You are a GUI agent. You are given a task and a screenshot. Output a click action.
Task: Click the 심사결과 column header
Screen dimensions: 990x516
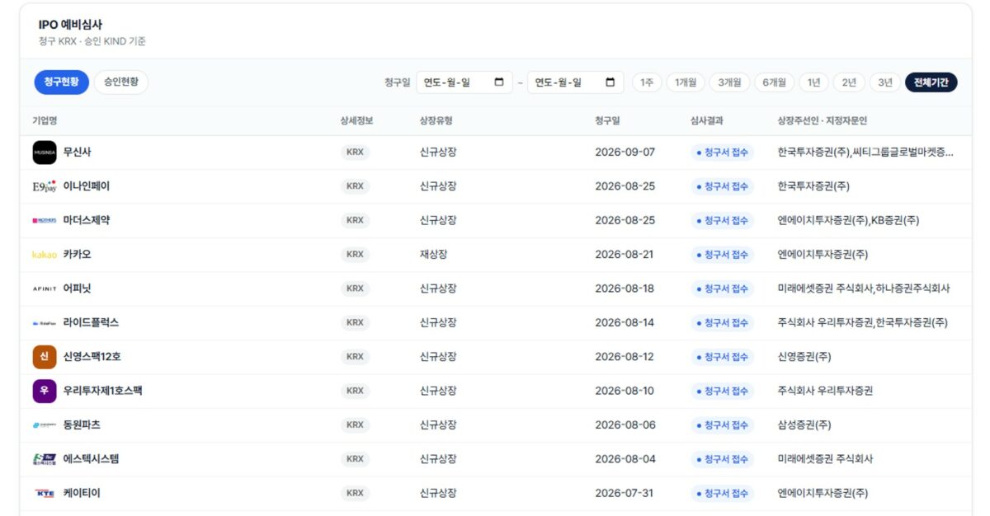tap(707, 121)
